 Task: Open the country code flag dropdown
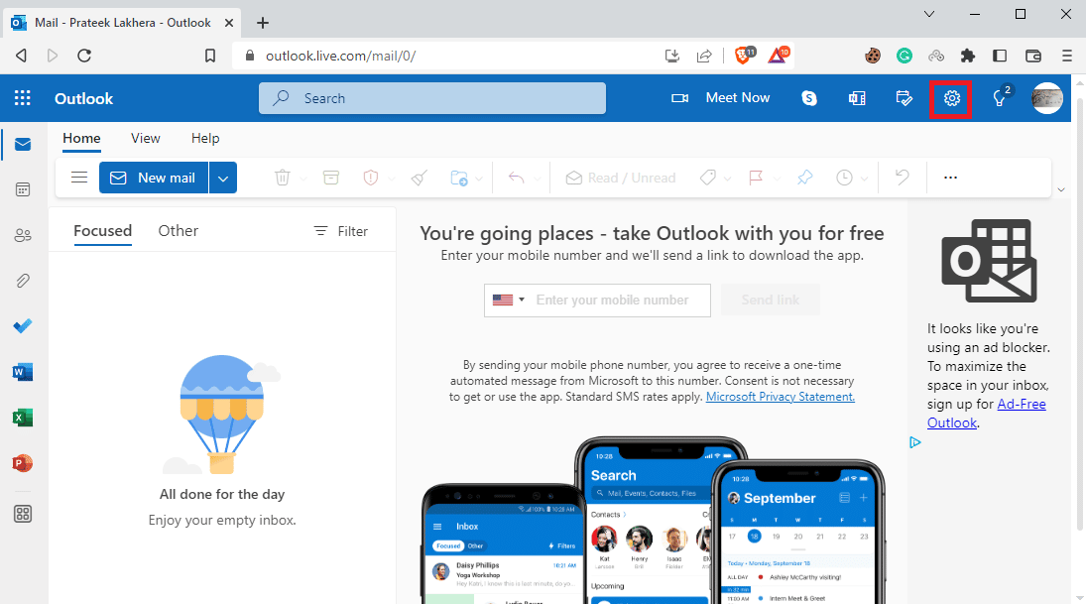[509, 300]
